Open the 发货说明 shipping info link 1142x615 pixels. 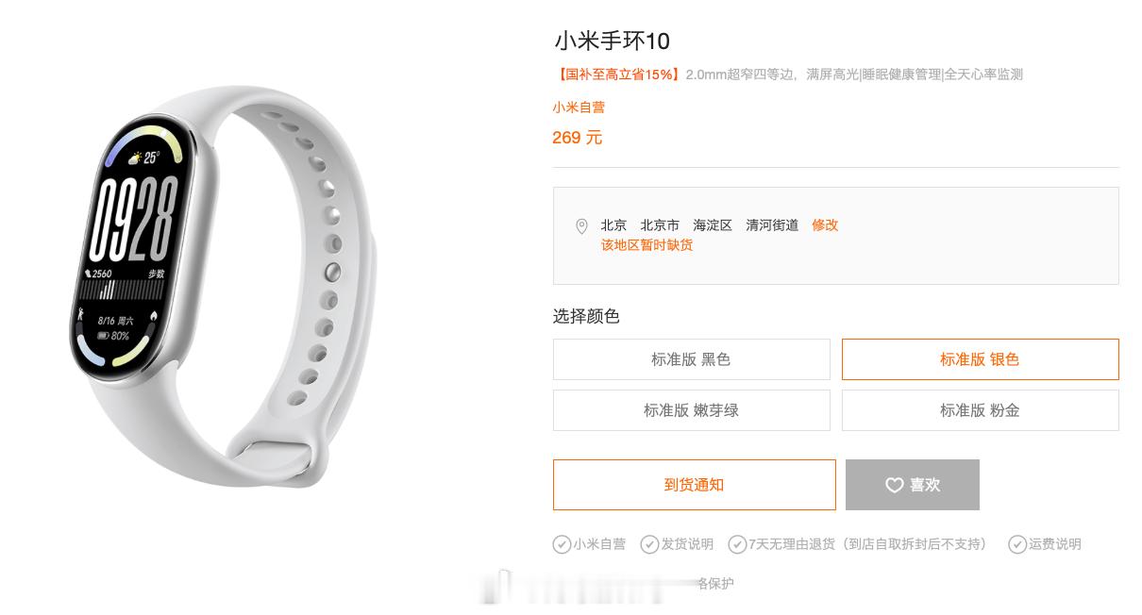pos(687,544)
